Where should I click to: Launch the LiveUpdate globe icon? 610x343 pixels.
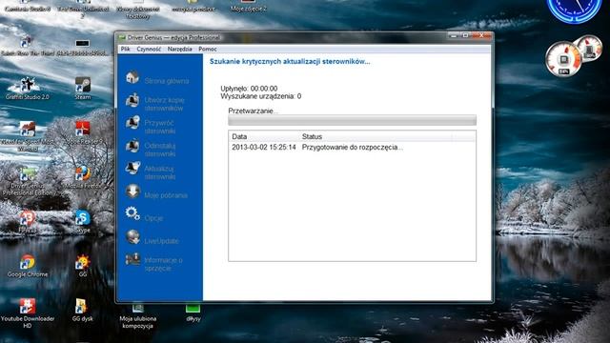[132, 237]
